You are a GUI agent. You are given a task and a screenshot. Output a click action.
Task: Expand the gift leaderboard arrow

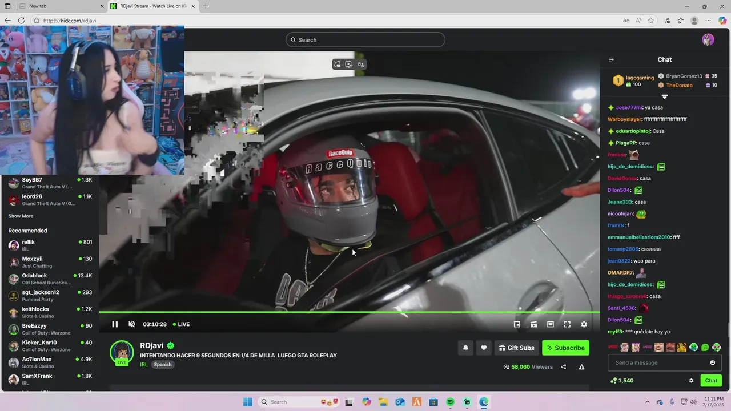(x=665, y=96)
